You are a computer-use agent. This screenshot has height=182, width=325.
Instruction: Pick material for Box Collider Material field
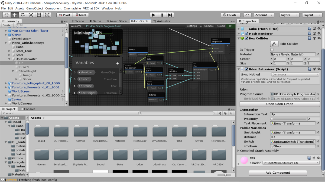[x=318, y=54]
